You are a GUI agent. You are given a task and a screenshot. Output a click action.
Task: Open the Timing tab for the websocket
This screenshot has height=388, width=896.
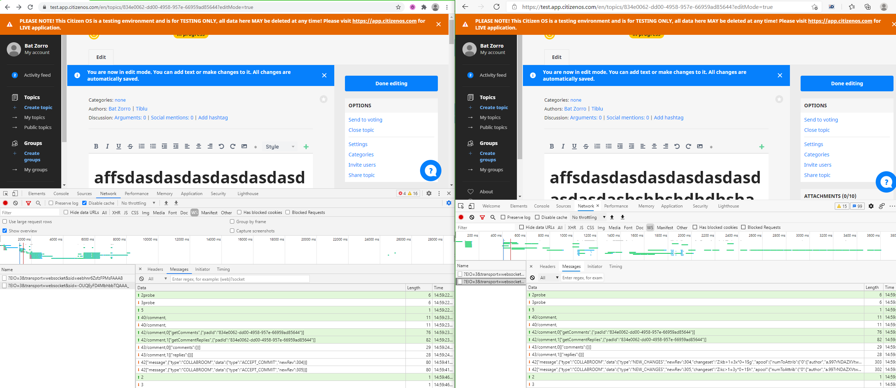[x=223, y=269]
